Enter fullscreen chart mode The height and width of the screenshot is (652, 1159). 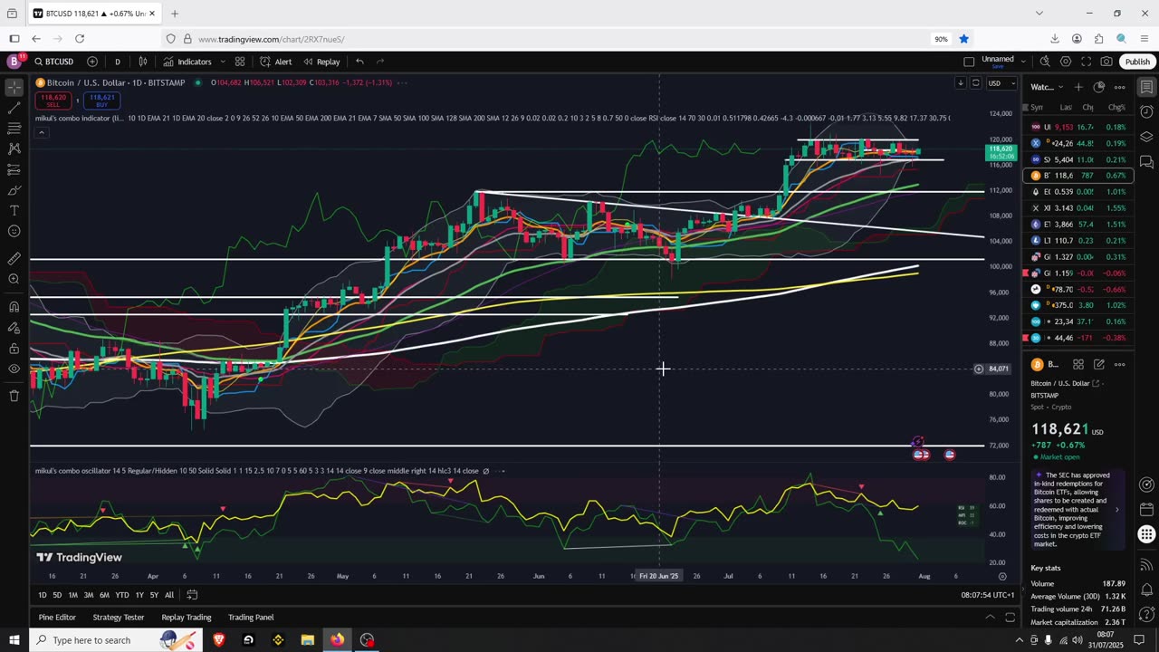tap(1086, 62)
